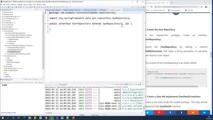Select StudentRepository.java in Package Explorer
The width and height of the screenshot is (213, 120).
(x=16, y=50)
